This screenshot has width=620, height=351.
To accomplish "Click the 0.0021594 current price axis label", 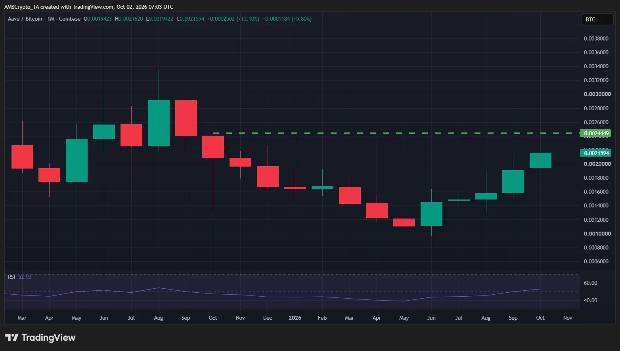I will point(595,153).
